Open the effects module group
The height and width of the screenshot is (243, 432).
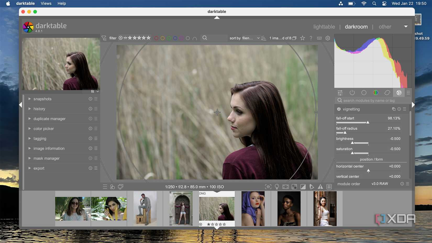click(x=399, y=93)
